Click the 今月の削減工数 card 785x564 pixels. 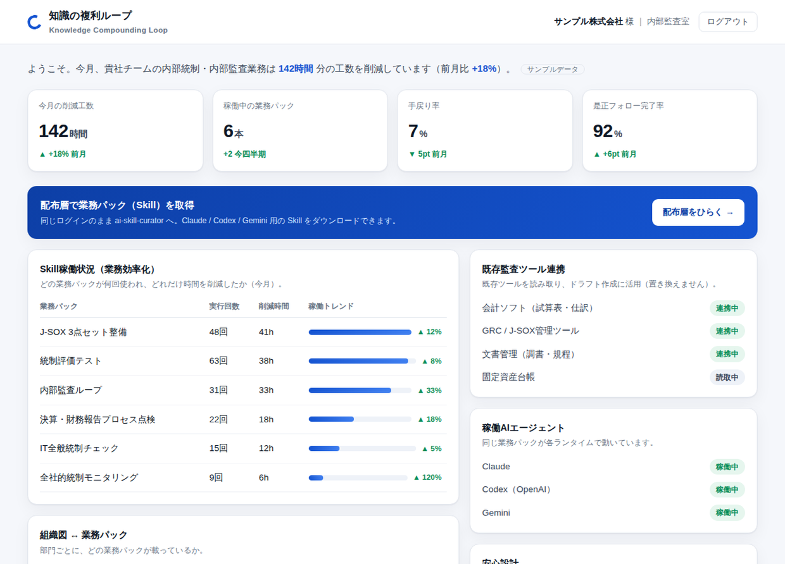tap(115, 130)
